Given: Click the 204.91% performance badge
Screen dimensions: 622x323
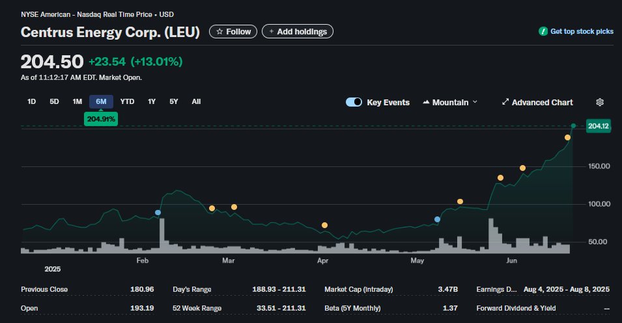Looking at the screenshot, I should pos(101,119).
